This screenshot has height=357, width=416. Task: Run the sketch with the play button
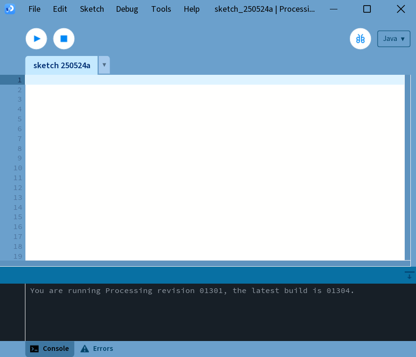[x=36, y=39]
